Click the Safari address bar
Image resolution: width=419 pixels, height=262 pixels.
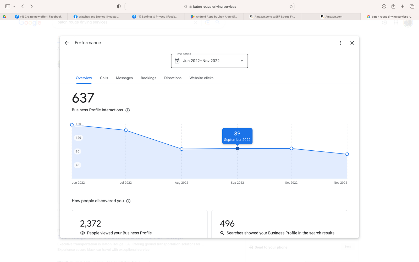click(x=210, y=7)
